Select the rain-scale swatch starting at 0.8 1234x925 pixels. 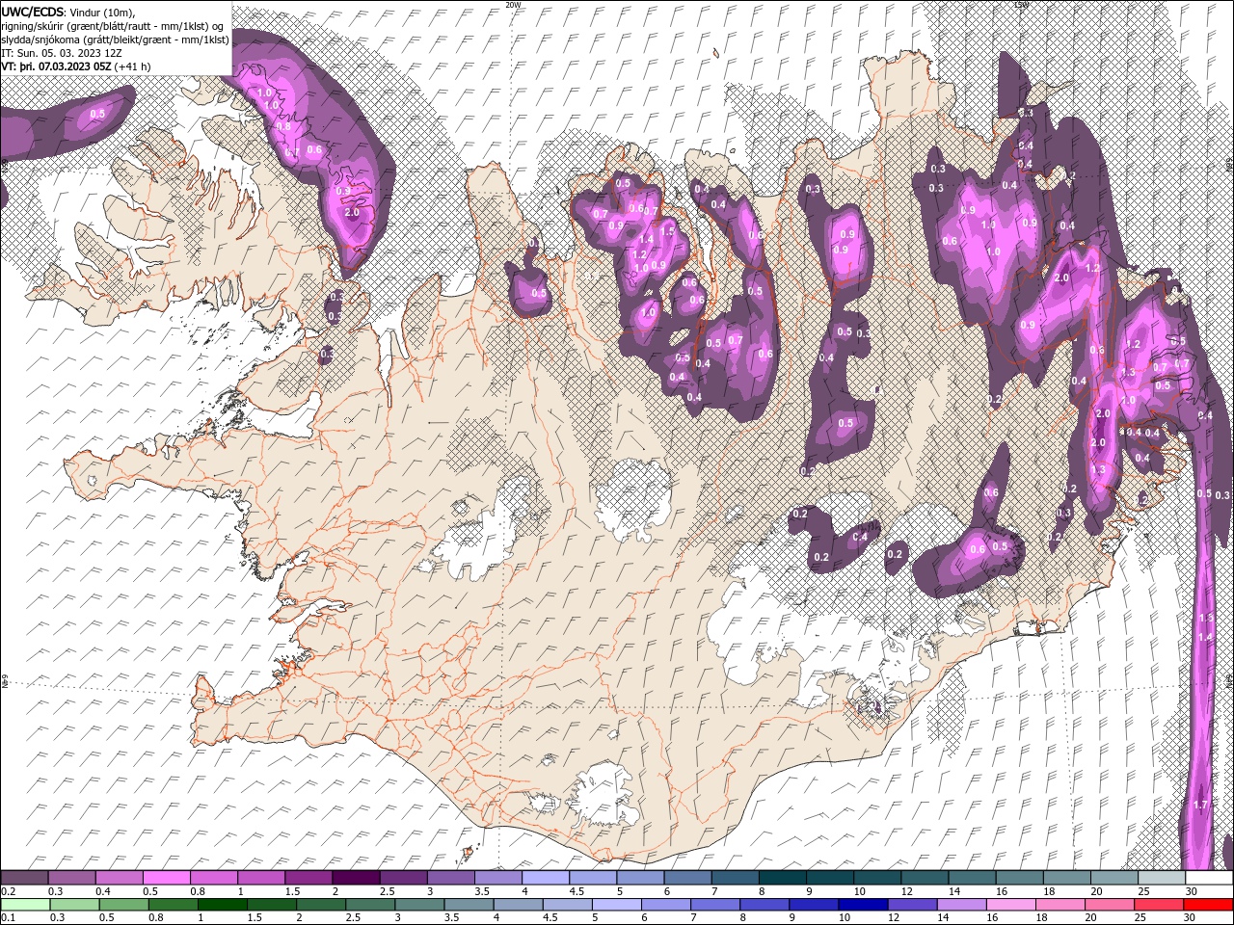coord(173,905)
